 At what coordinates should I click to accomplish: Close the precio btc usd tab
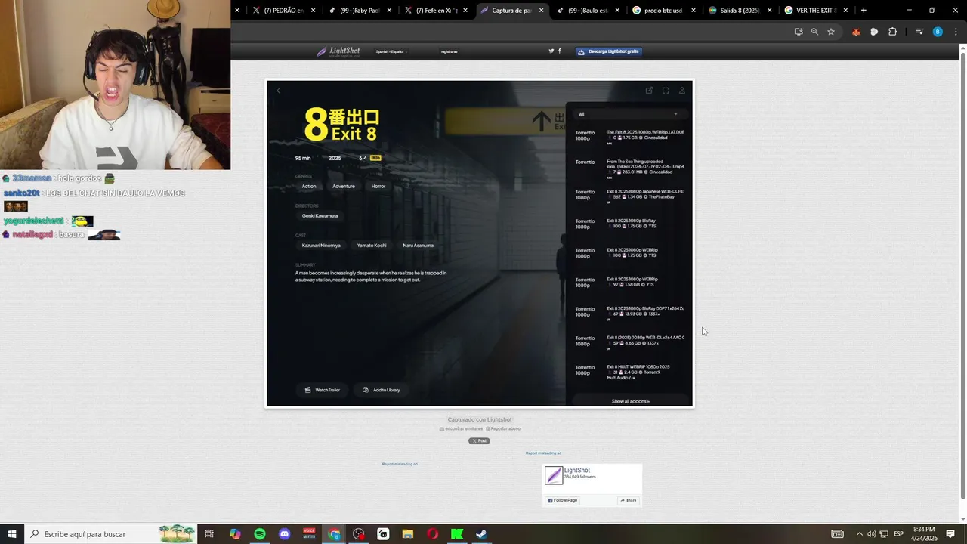[693, 11]
